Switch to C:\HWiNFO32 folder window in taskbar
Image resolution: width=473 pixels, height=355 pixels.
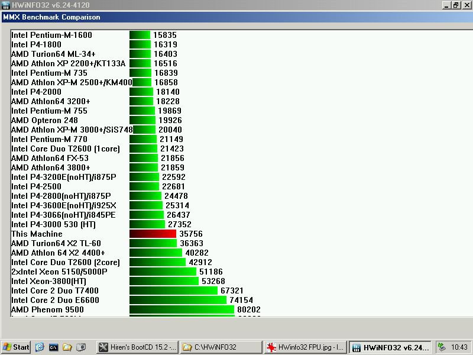pos(221,347)
